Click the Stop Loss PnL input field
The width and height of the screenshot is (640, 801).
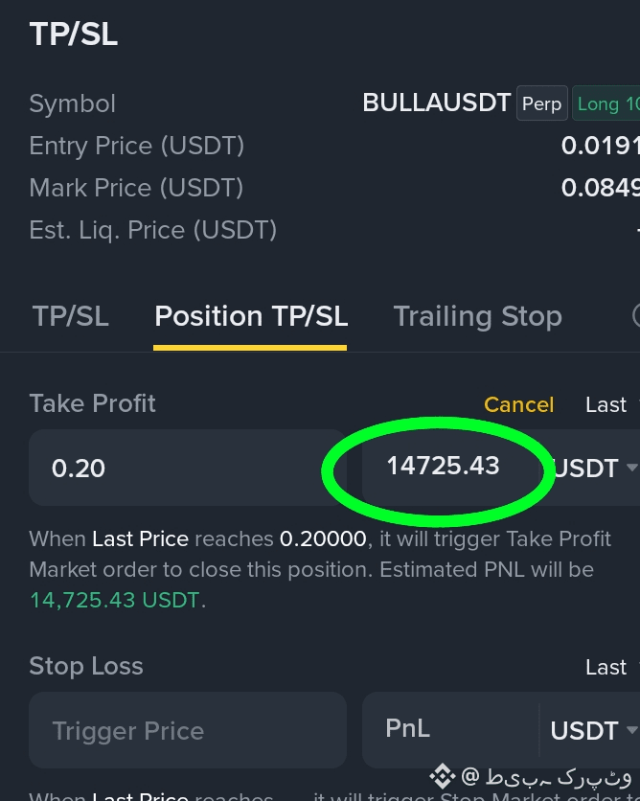coord(450,729)
